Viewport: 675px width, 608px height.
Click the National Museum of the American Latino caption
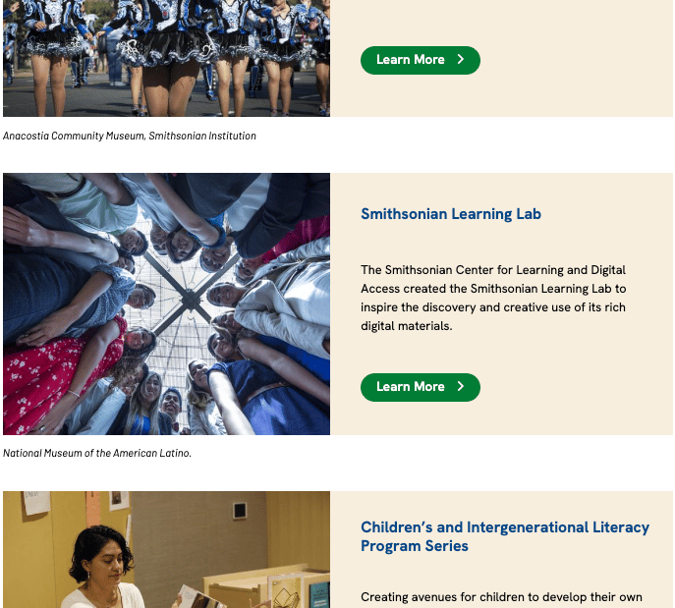97,453
